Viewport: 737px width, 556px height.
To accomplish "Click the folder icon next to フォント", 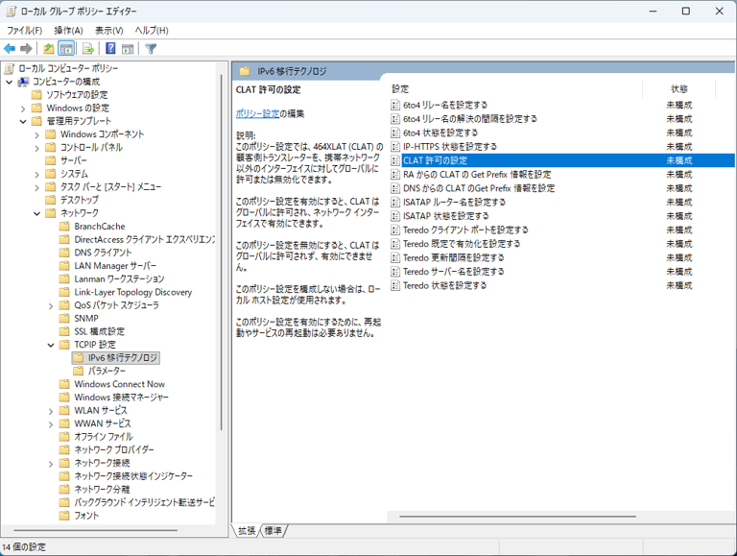I will click(64, 516).
